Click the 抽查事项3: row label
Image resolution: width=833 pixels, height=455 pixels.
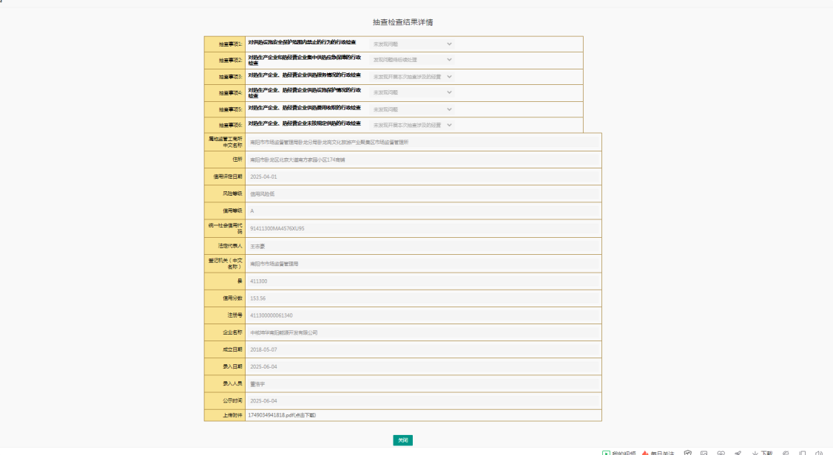pyautogui.click(x=231, y=77)
